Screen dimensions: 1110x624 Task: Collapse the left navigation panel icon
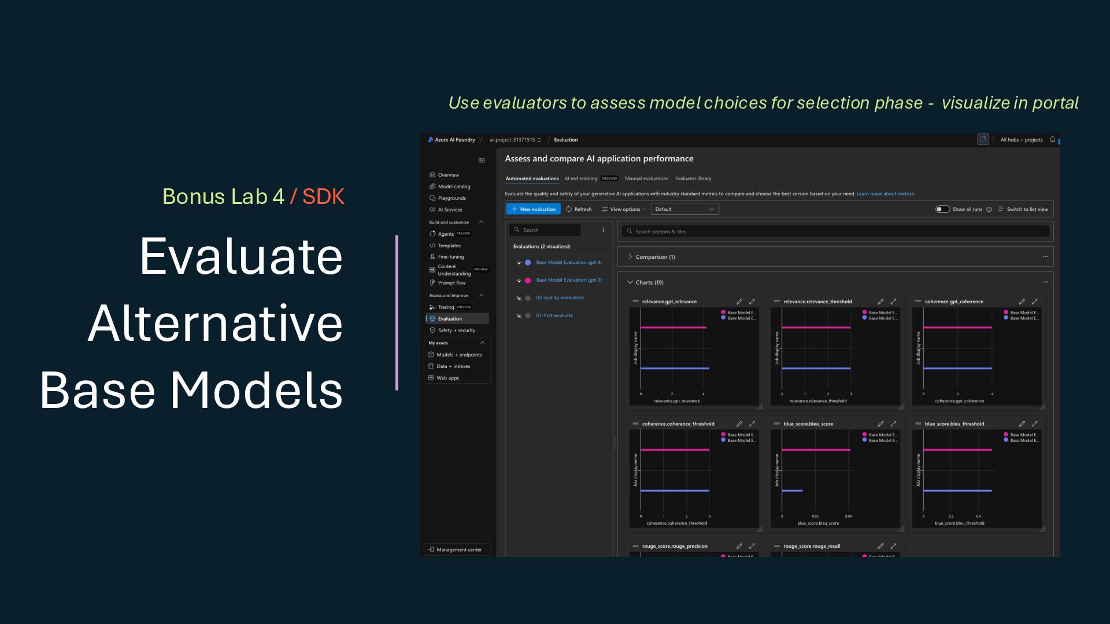[x=482, y=160]
